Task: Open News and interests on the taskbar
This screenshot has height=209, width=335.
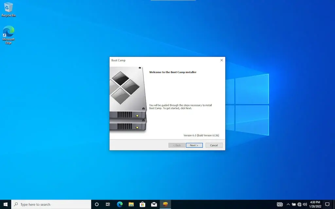Action: [280, 204]
